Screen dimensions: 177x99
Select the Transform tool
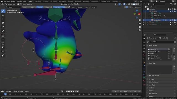[3, 51]
